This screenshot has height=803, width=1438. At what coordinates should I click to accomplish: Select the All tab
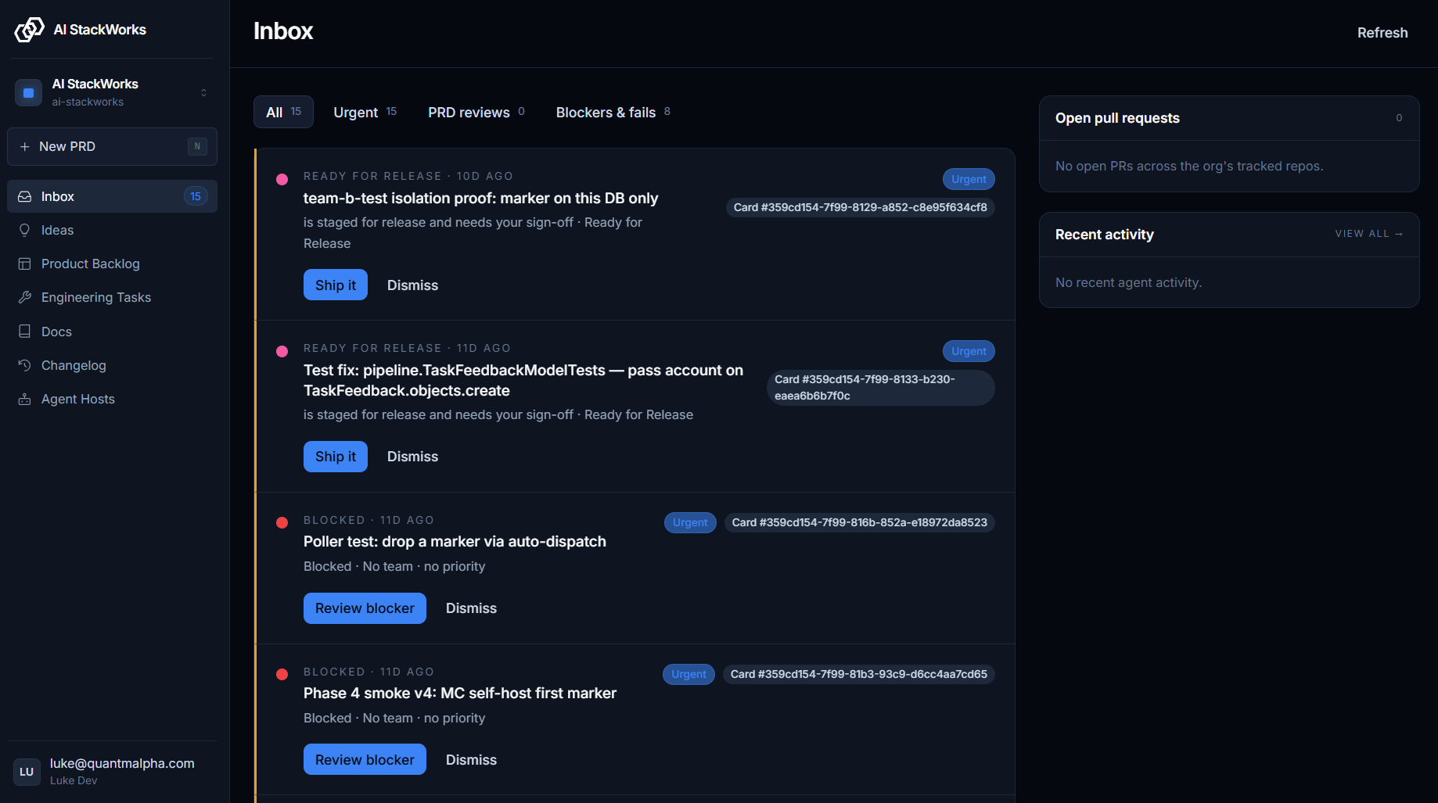click(x=283, y=112)
